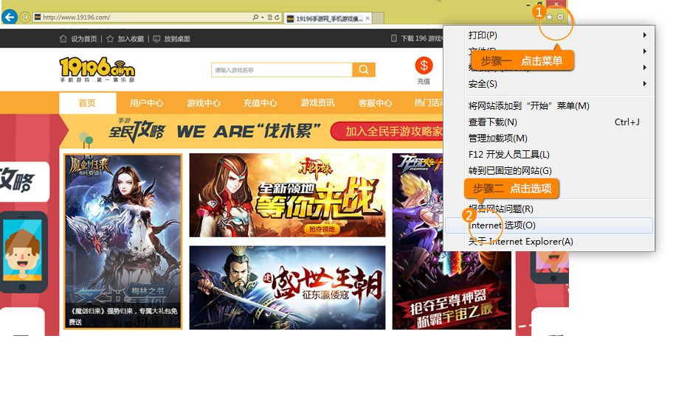Open F12 开发人员工具(L)

click(508, 155)
